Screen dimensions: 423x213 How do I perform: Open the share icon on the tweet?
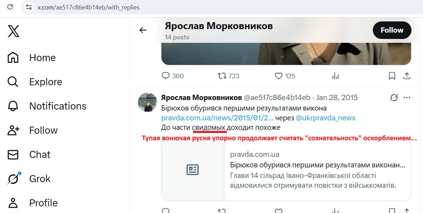[407, 76]
